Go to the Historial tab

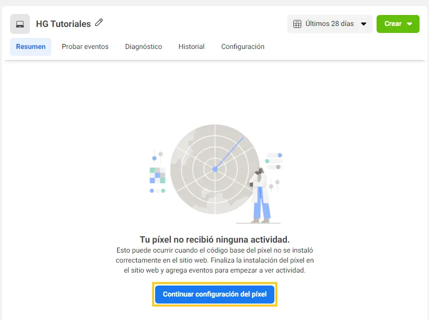[x=191, y=46]
